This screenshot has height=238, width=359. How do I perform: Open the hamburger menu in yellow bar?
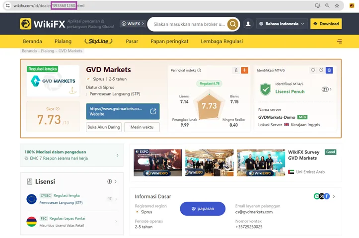[x=339, y=41]
